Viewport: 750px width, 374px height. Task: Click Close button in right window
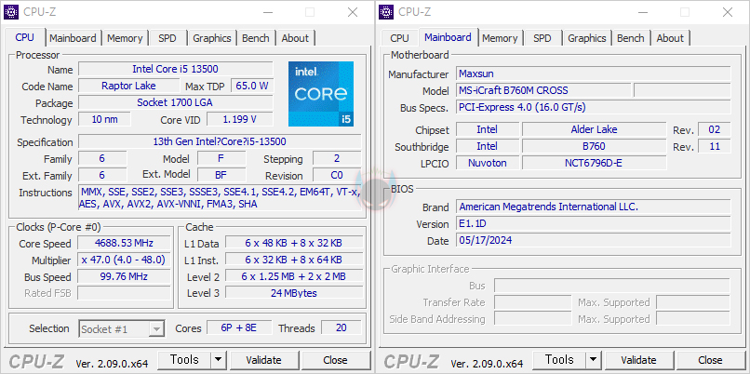pyautogui.click(x=710, y=360)
